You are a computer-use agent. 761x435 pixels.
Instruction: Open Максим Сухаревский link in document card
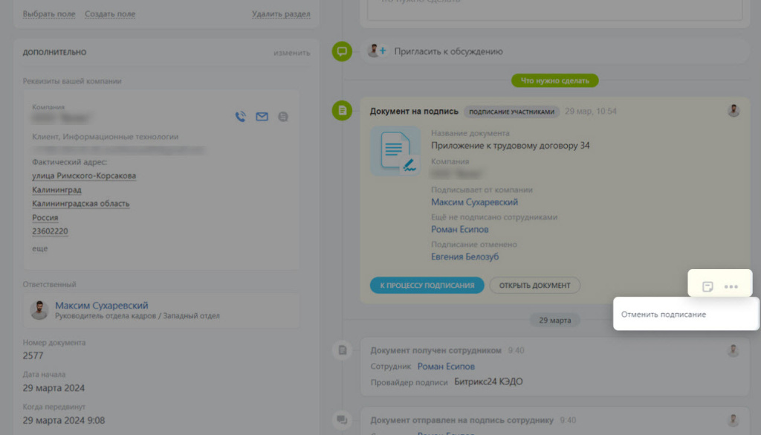475,202
